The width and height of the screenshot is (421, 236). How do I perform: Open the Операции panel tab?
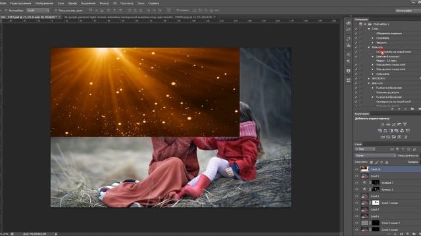[x=361, y=19]
